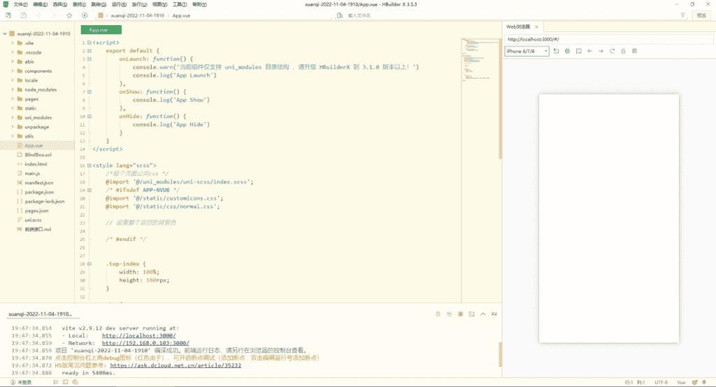Open manifest.json in the file tree
The height and width of the screenshot is (387, 716).
(39, 183)
